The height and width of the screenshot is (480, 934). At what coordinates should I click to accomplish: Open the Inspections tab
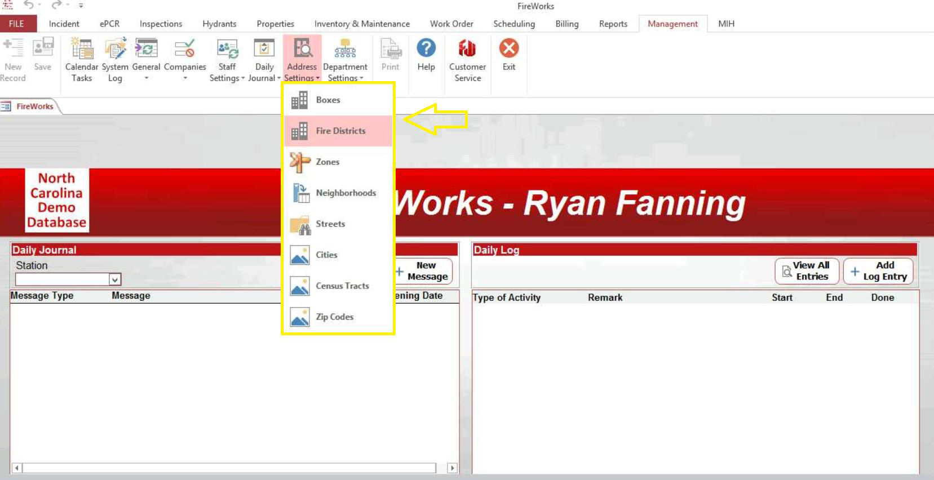pos(161,24)
